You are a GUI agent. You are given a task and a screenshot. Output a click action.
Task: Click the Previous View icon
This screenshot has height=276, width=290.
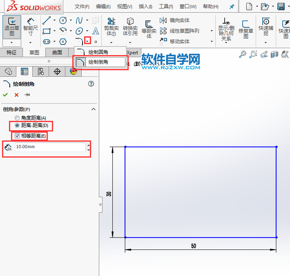pyautogui.click(x=264, y=54)
